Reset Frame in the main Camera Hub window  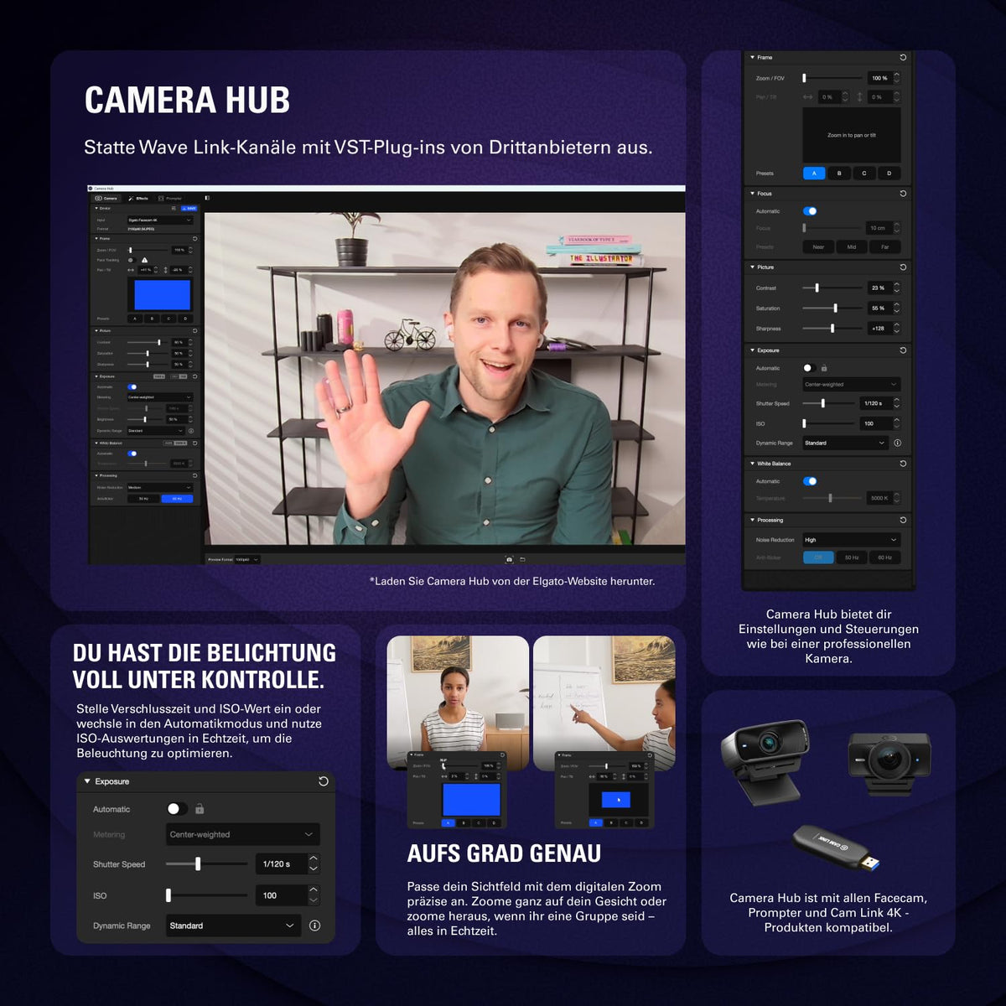[194, 239]
